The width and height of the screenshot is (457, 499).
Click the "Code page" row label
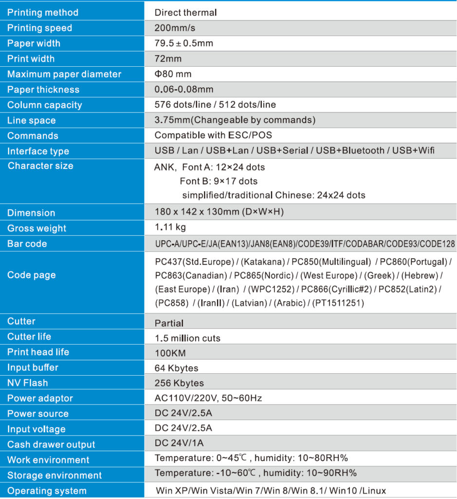31,275
